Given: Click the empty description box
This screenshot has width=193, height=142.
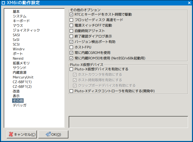Looking at the screenshot, I should tap(128, 122).
